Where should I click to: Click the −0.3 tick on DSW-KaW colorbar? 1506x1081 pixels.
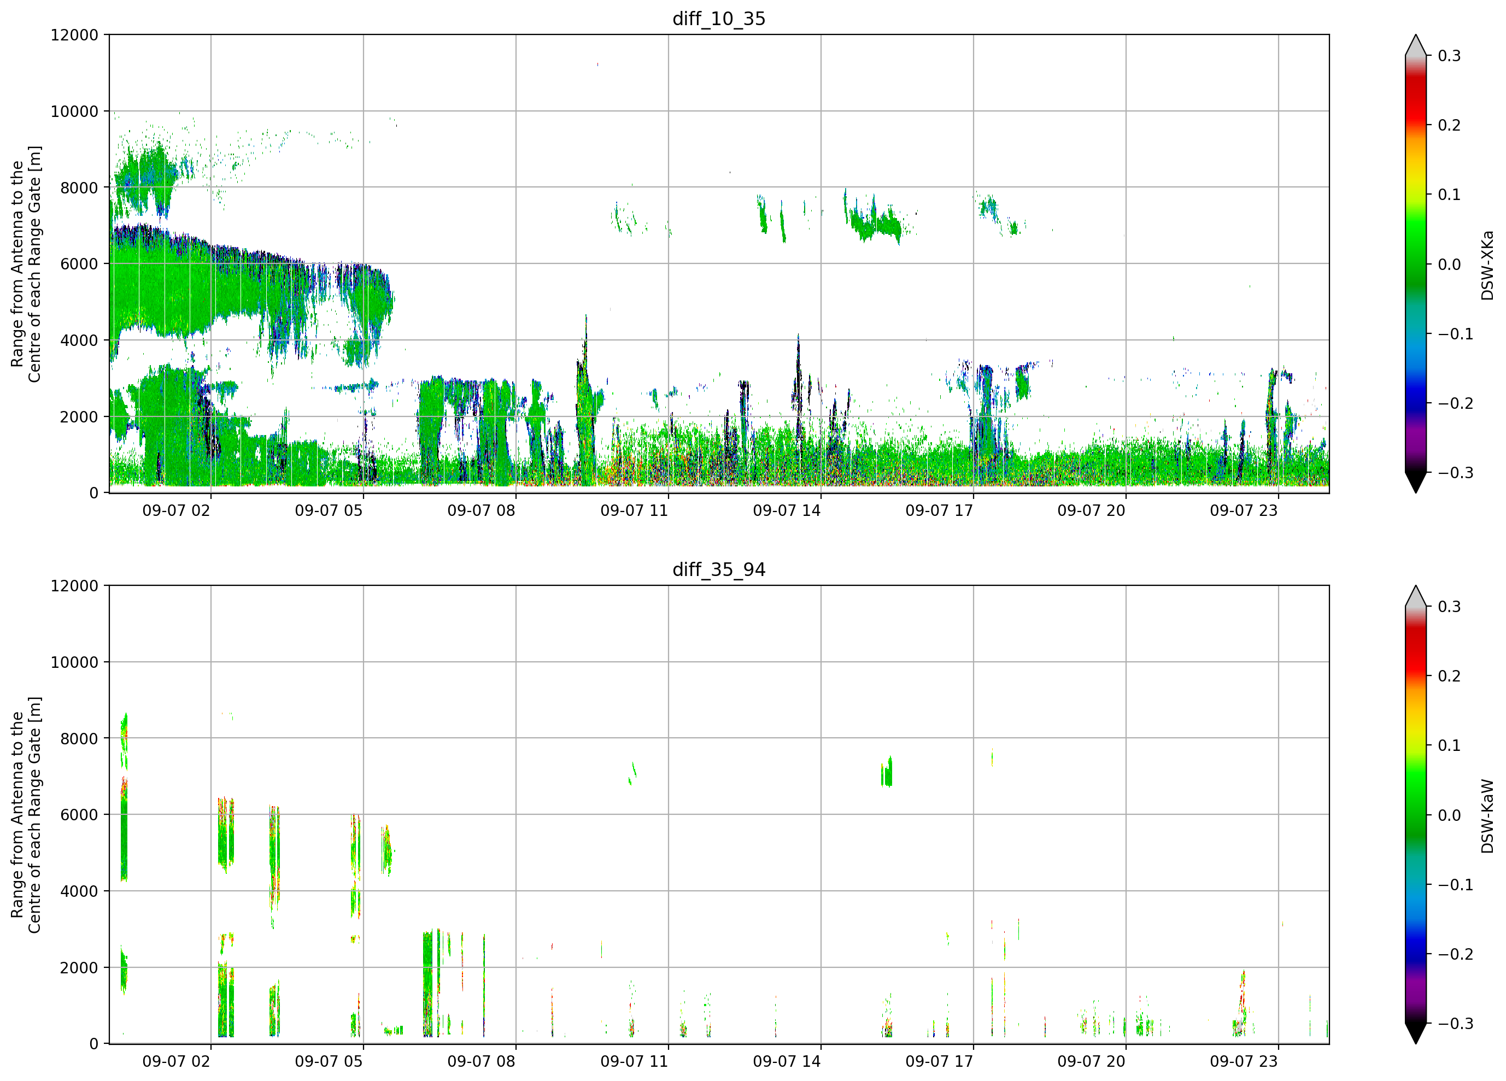(x=1456, y=1023)
